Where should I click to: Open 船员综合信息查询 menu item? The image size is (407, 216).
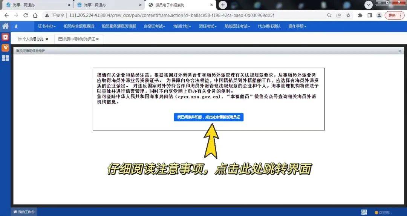pyautogui.click(x=79, y=26)
